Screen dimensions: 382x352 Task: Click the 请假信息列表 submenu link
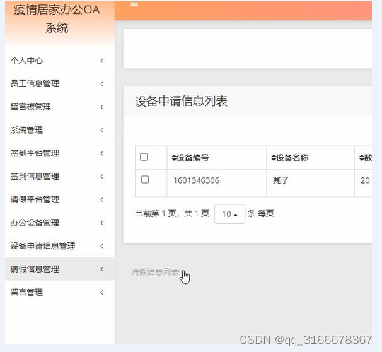[x=155, y=272]
